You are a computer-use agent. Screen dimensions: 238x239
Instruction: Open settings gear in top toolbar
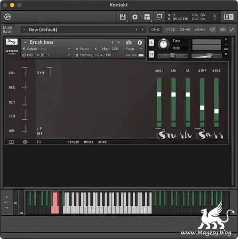135,17
